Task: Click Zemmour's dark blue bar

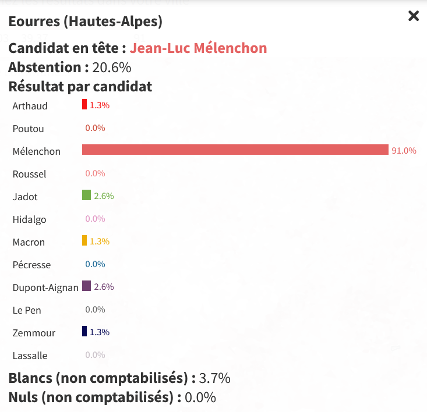Action: (84, 331)
